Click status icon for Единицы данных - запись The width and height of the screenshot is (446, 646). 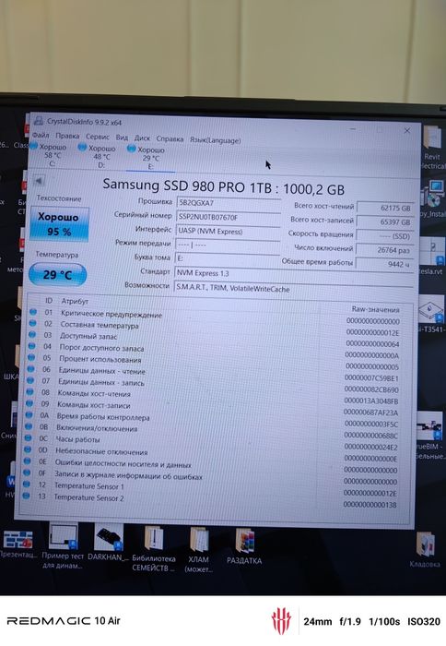click(x=30, y=380)
